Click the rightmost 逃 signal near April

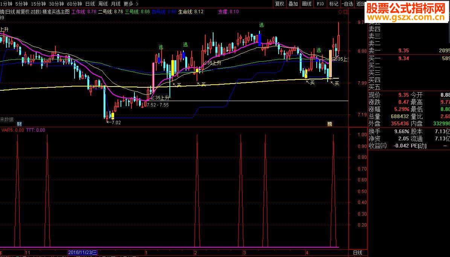coord(319,50)
